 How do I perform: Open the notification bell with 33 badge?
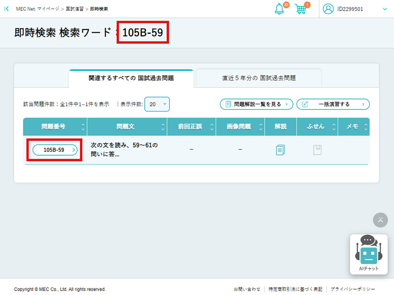click(279, 9)
